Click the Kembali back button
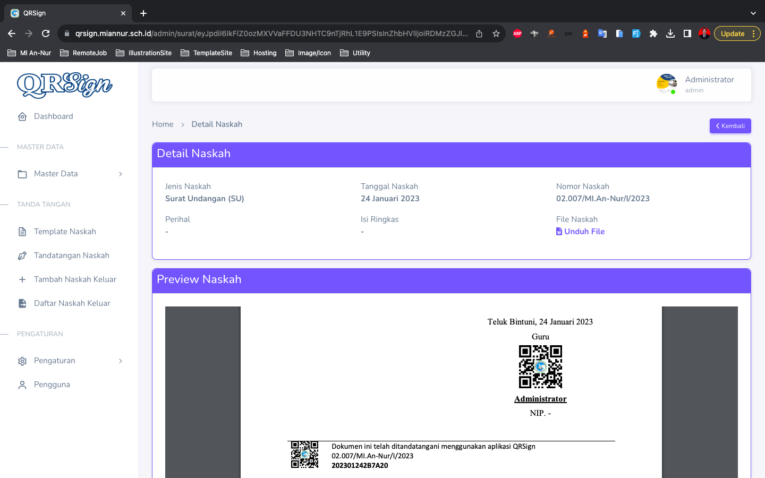 pos(730,126)
